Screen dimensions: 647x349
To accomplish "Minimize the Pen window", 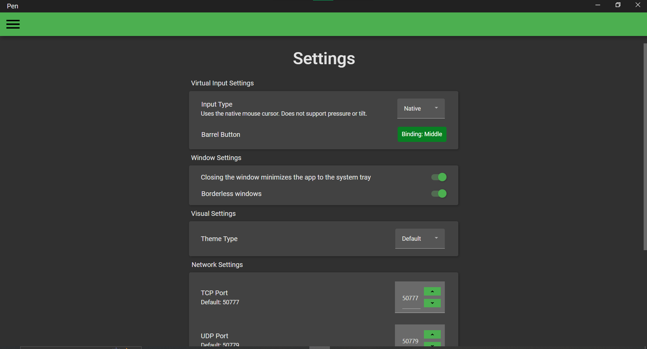I will [598, 5].
